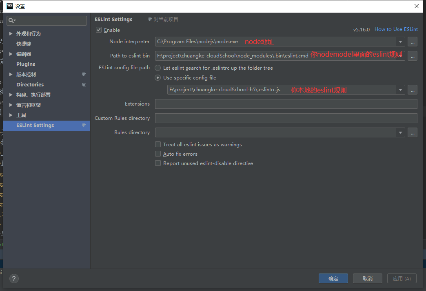Expand the 版本控制 tree node
Viewport: 426px width, 291px height.
click(x=11, y=74)
